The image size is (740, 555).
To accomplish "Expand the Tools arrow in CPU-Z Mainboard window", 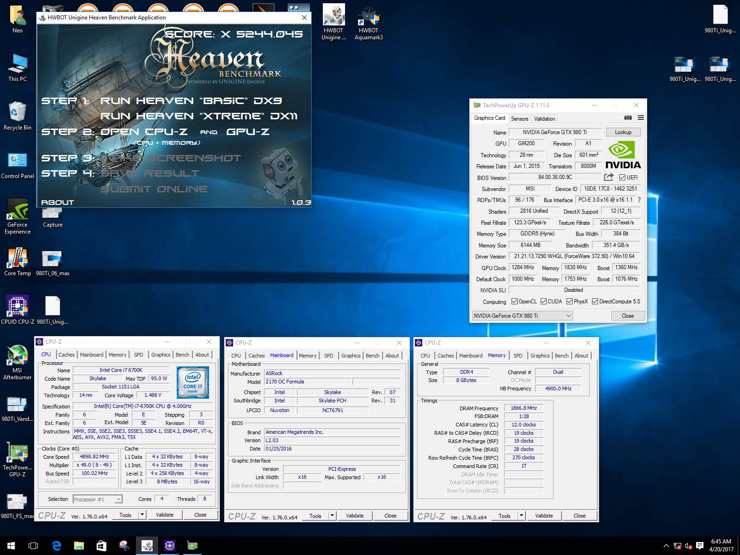I will tap(332, 516).
